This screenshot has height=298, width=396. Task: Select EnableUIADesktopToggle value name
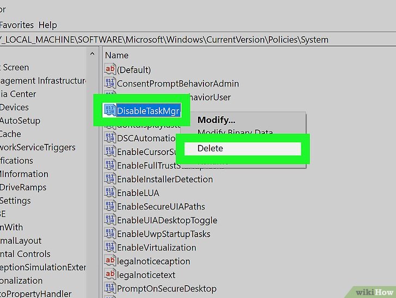tap(167, 220)
